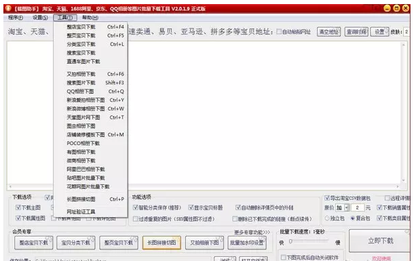Toggle 智能分类保存(推荐) checkbox
418x261 pixels.
click(136, 207)
